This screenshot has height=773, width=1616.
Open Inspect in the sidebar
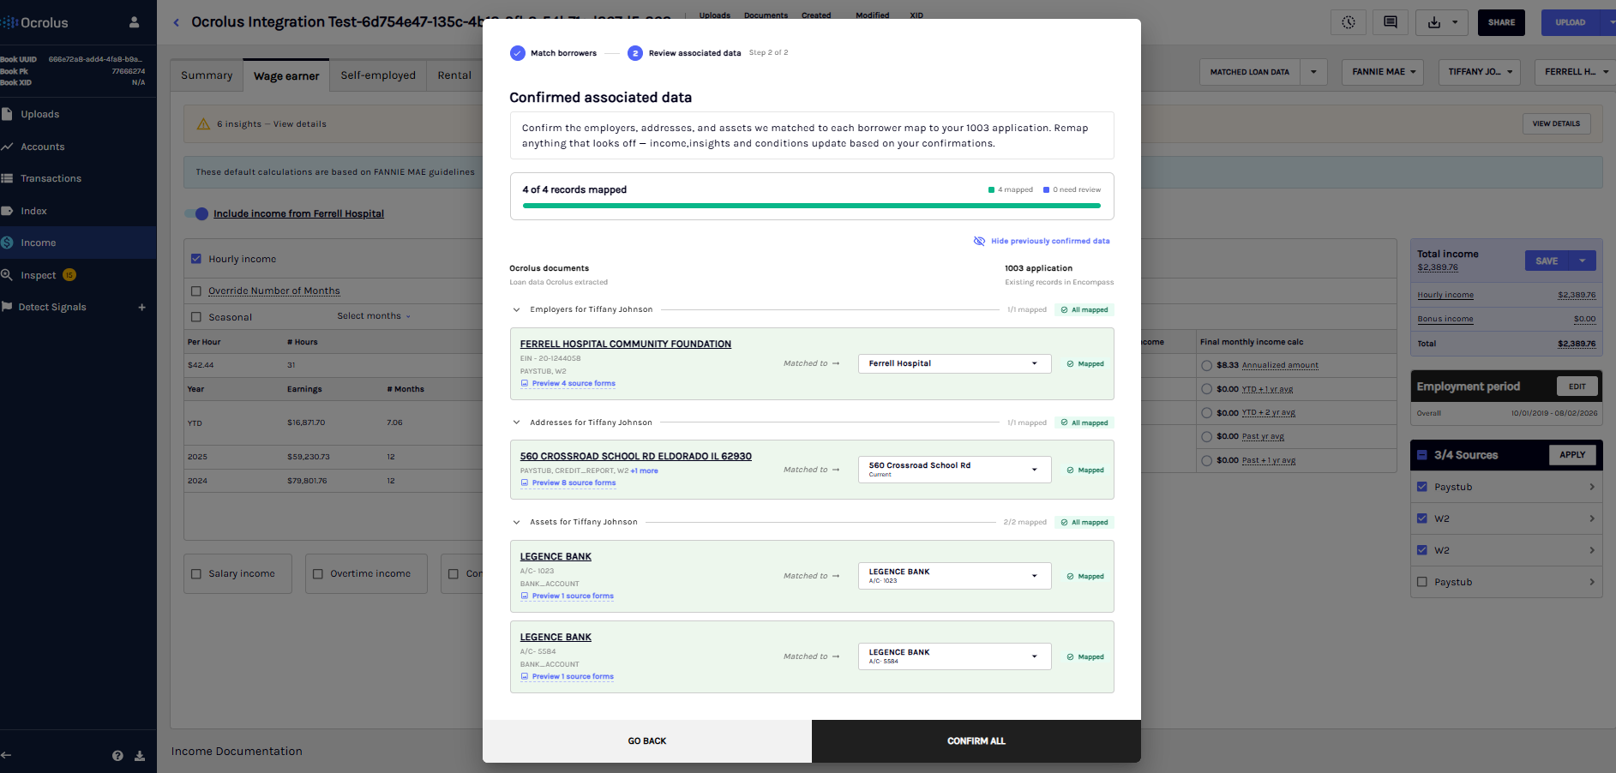(x=38, y=275)
